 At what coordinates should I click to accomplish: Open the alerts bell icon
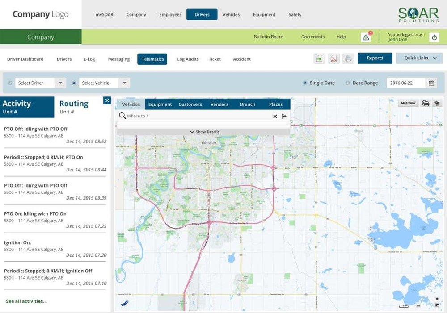pos(366,37)
